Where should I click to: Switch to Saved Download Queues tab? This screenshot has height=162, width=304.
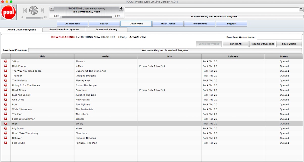coord(64,30)
